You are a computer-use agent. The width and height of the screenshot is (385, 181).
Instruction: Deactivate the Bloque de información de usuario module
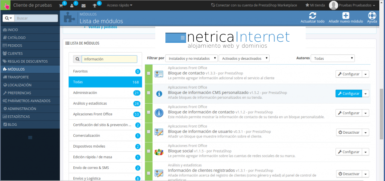(349, 133)
